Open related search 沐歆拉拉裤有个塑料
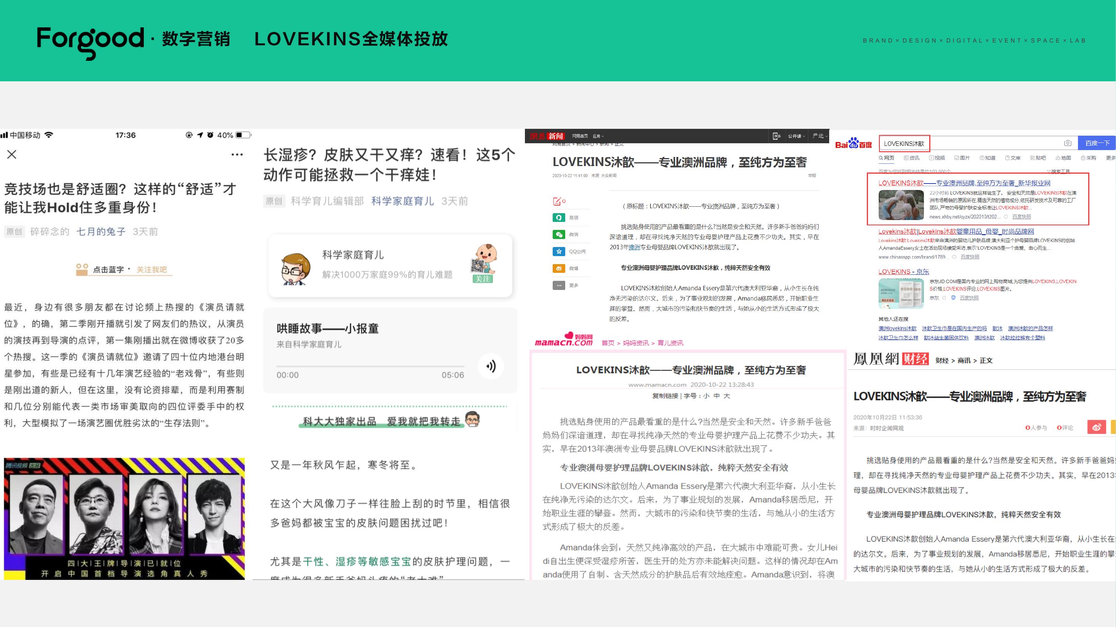Screen dimensions: 1116x627 coord(1022,337)
